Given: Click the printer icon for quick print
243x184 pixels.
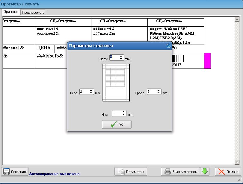Looking at the screenshot, I should [168, 172].
